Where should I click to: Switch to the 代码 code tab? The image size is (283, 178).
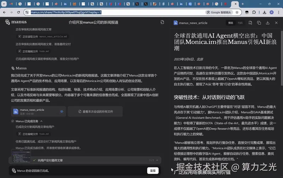240,23
